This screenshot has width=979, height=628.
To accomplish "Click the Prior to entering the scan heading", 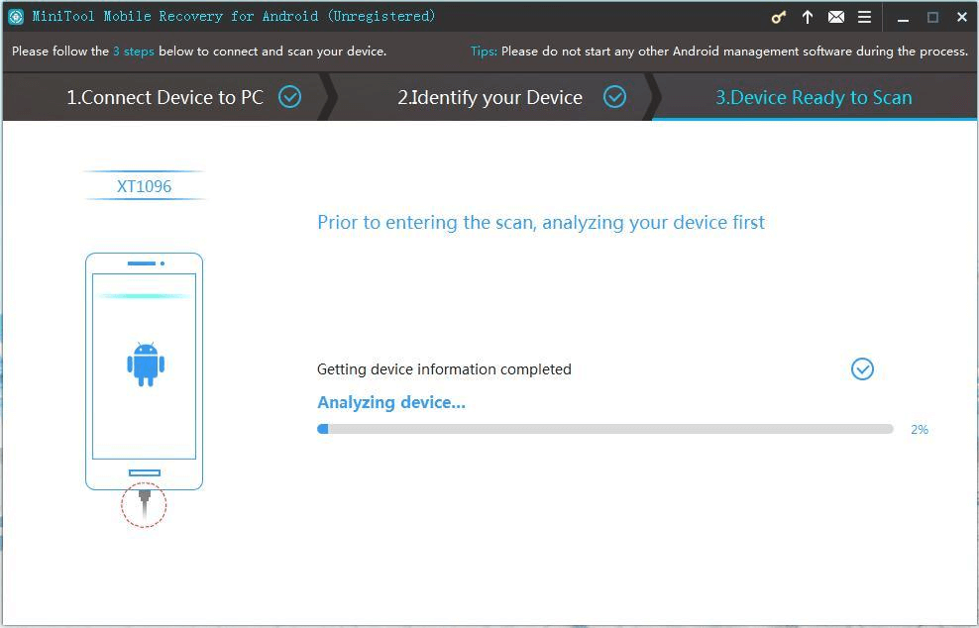I will tap(541, 223).
